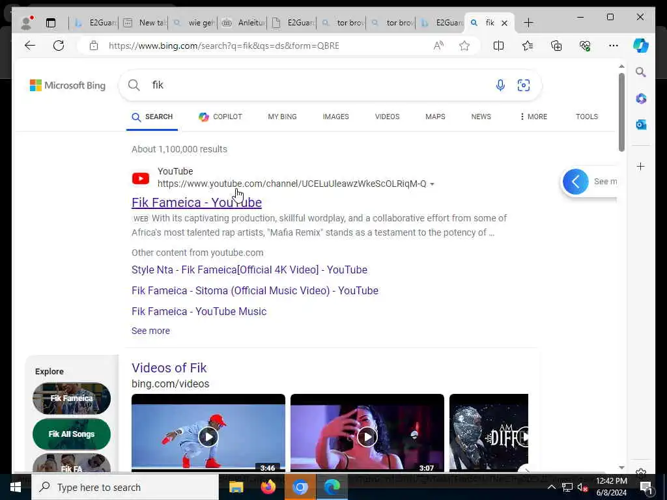Switch to the VIDEOS tab
Viewport: 667px width, 500px height.
[x=387, y=117]
